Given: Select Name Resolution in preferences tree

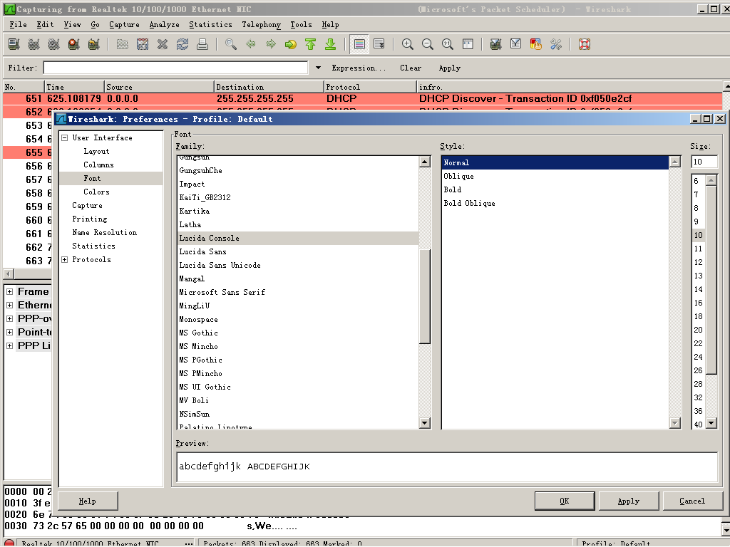Looking at the screenshot, I should point(104,232).
